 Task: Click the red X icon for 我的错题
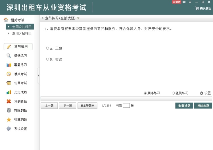(9, 101)
